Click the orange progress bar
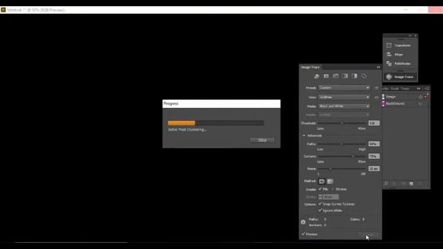The width and height of the screenshot is (443, 249). click(181, 123)
